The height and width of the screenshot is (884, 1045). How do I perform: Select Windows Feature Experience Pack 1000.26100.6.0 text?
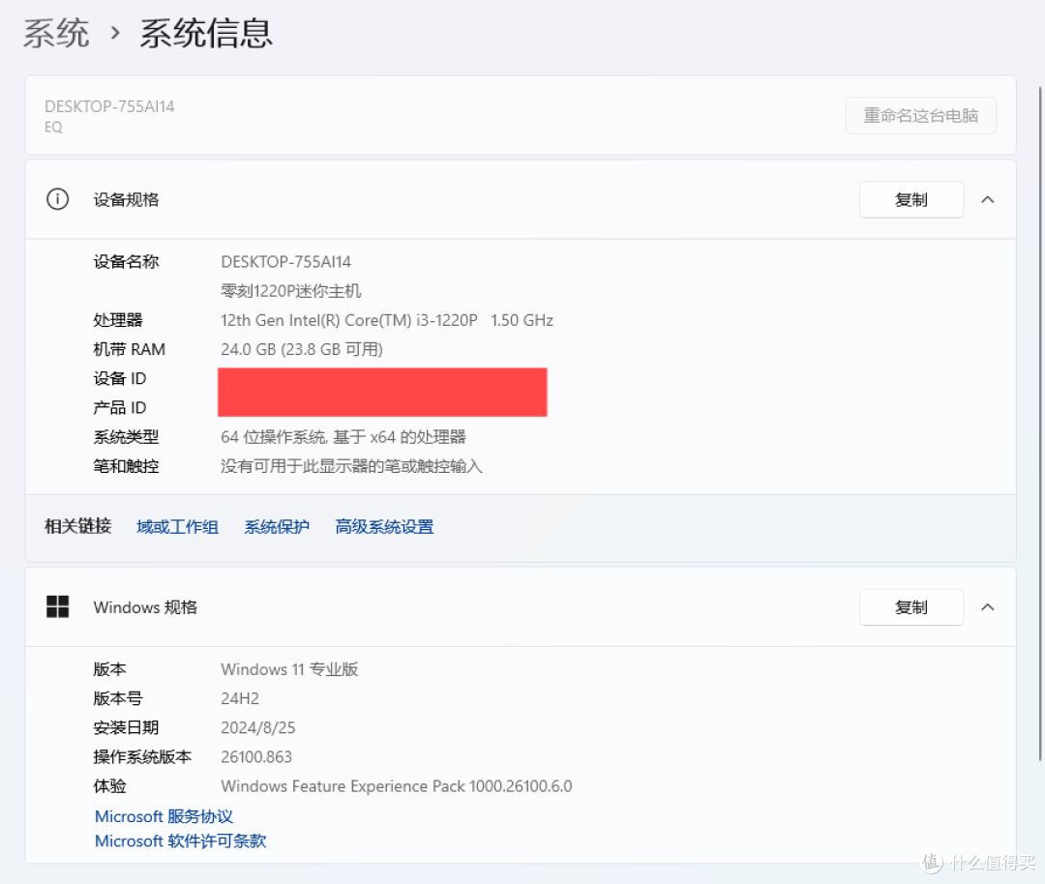(396, 786)
